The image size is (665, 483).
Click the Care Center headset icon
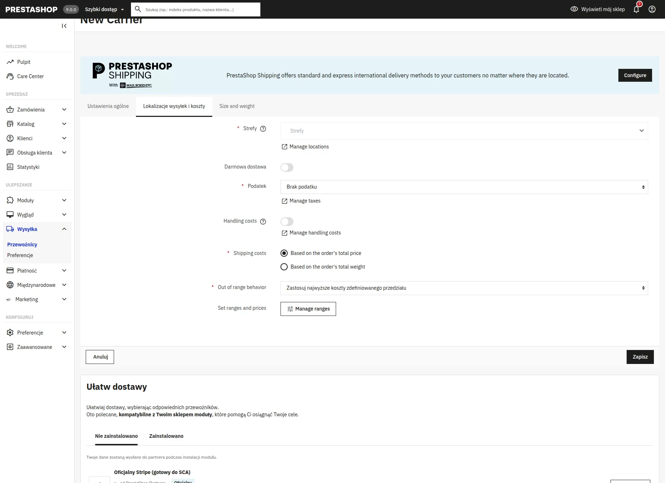(x=10, y=76)
